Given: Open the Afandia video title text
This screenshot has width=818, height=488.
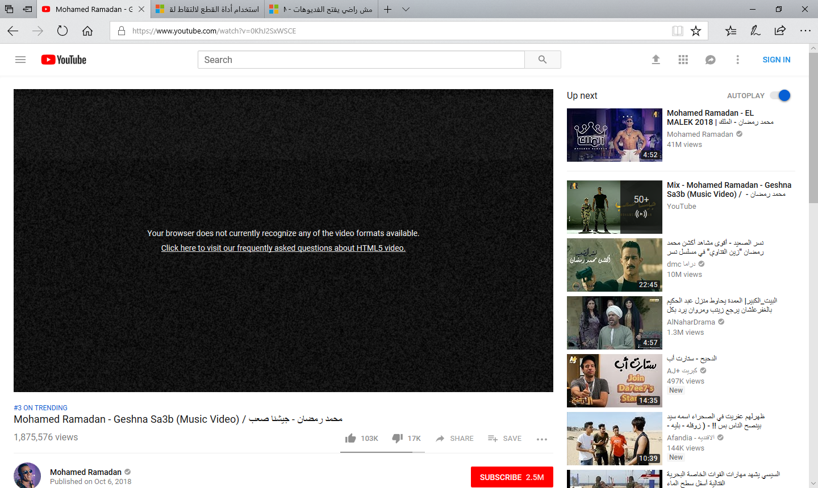Looking at the screenshot, I should point(715,420).
